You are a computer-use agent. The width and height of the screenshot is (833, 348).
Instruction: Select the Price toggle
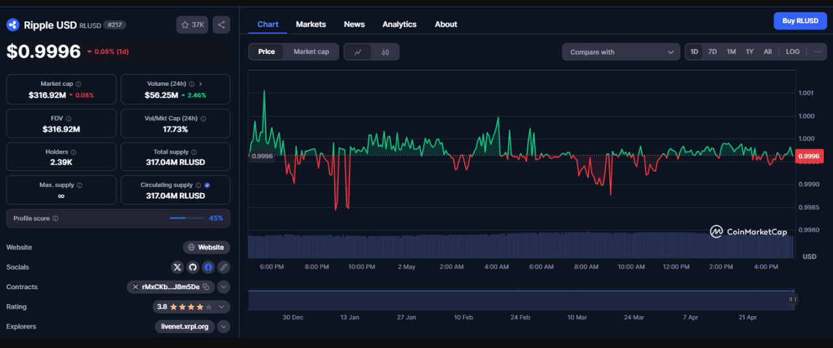pos(267,51)
